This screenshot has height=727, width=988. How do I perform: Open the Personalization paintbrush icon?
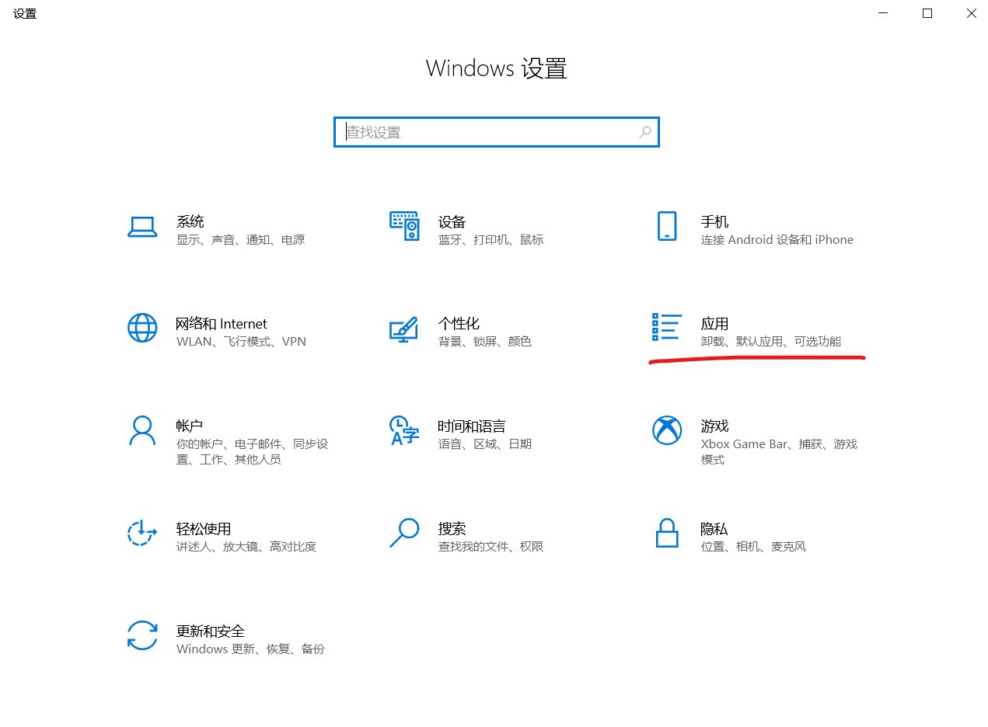[404, 329]
